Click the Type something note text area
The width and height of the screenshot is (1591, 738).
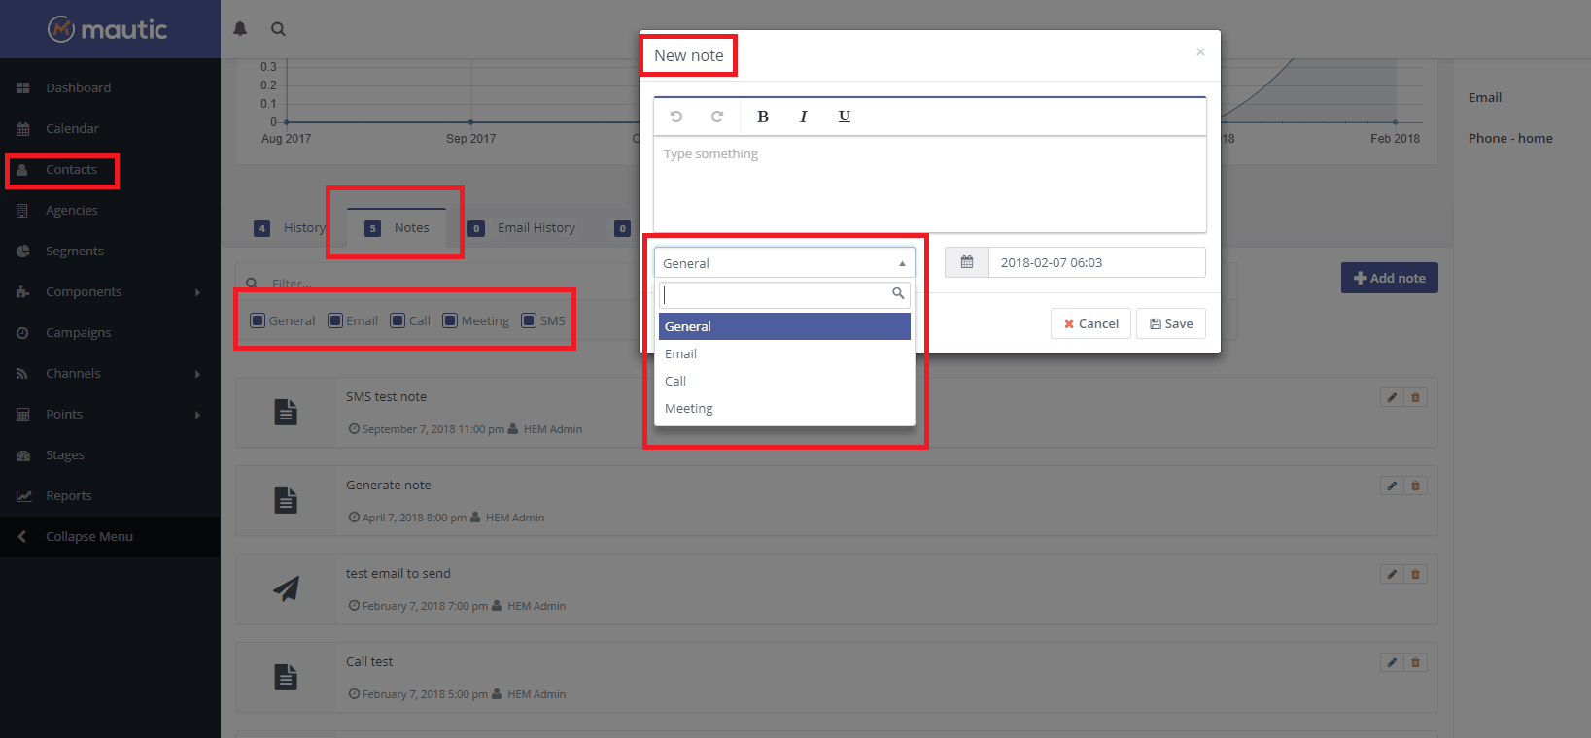[930, 184]
